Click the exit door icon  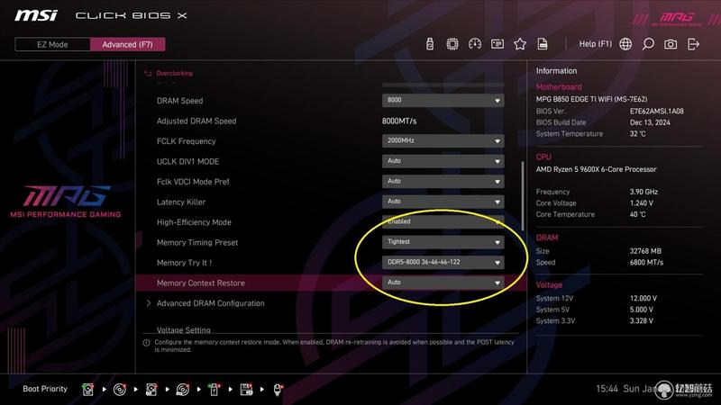[x=693, y=44]
